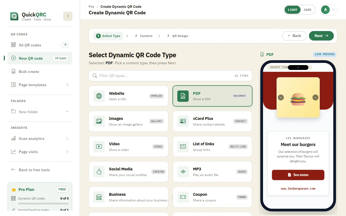Click the Next button
This screenshot has height=216, width=346.
[x=321, y=36]
